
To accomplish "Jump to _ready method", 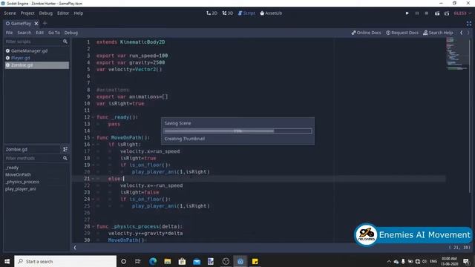I will pyautogui.click(x=12, y=168).
